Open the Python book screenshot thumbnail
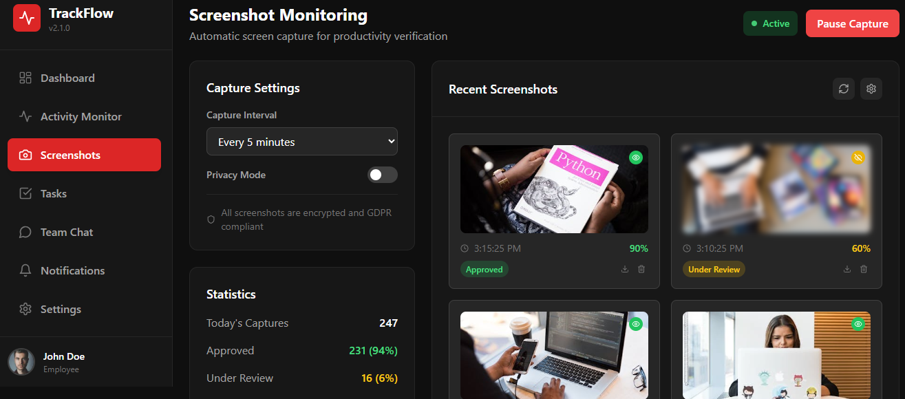905x399 pixels. point(554,189)
